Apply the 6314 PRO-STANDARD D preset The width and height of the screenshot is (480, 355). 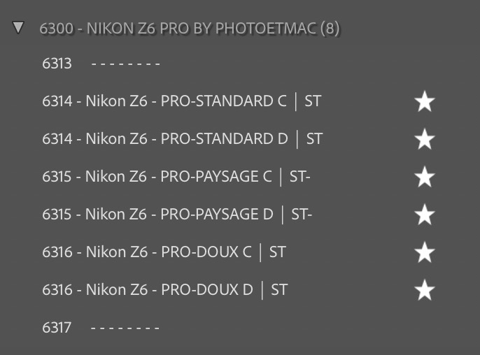(x=182, y=139)
